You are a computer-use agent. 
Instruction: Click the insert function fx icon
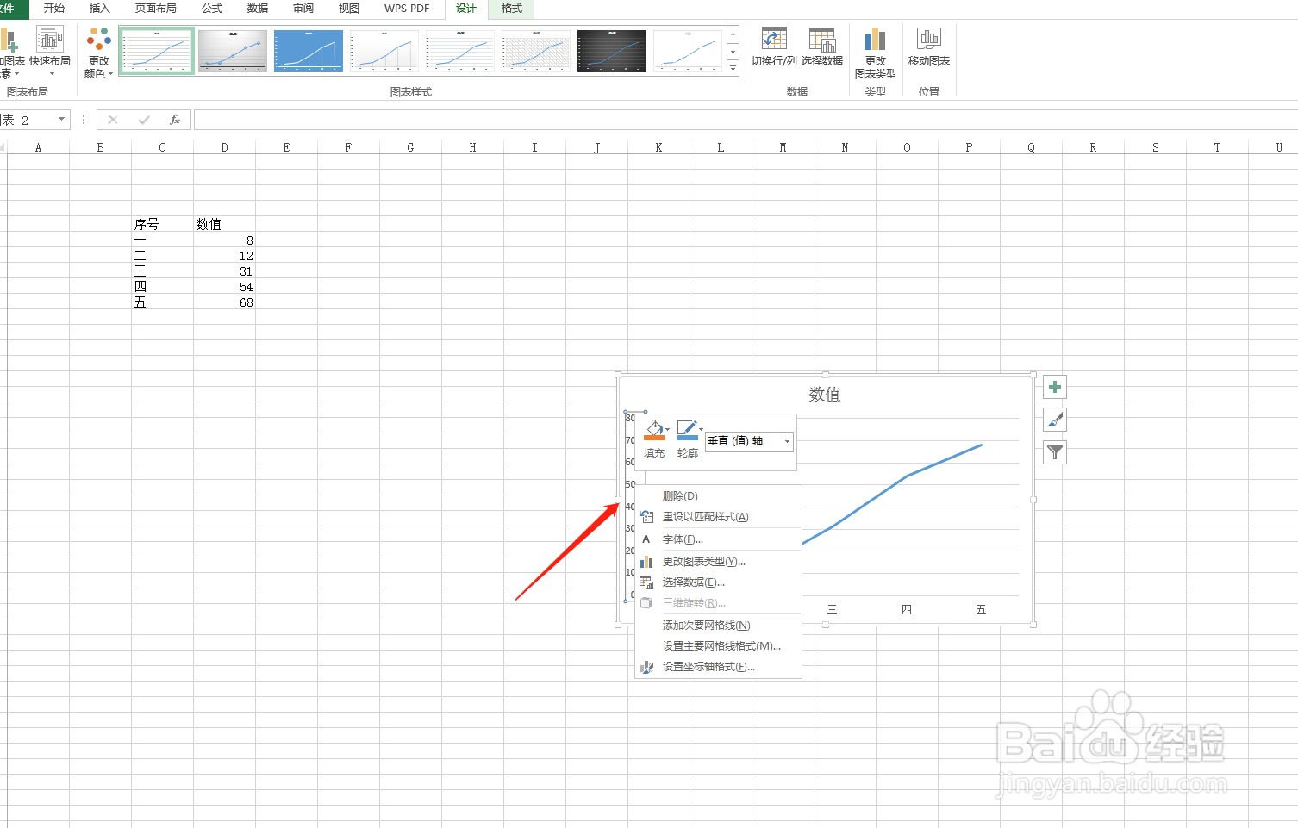click(175, 120)
